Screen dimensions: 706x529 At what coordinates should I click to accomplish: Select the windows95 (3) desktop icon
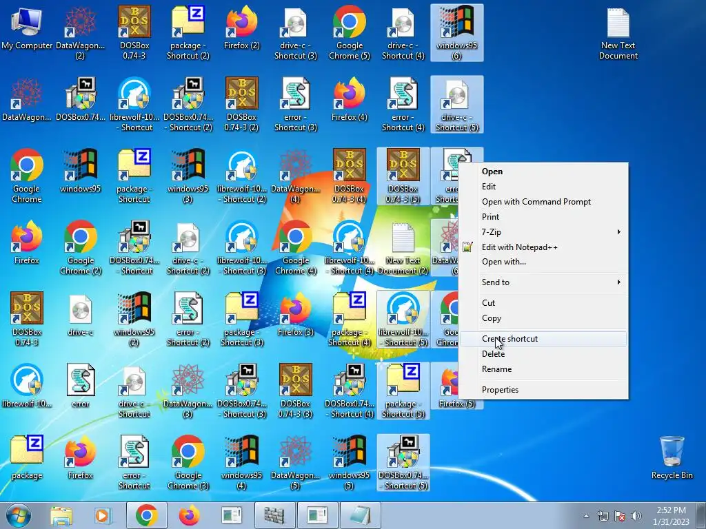(x=188, y=176)
